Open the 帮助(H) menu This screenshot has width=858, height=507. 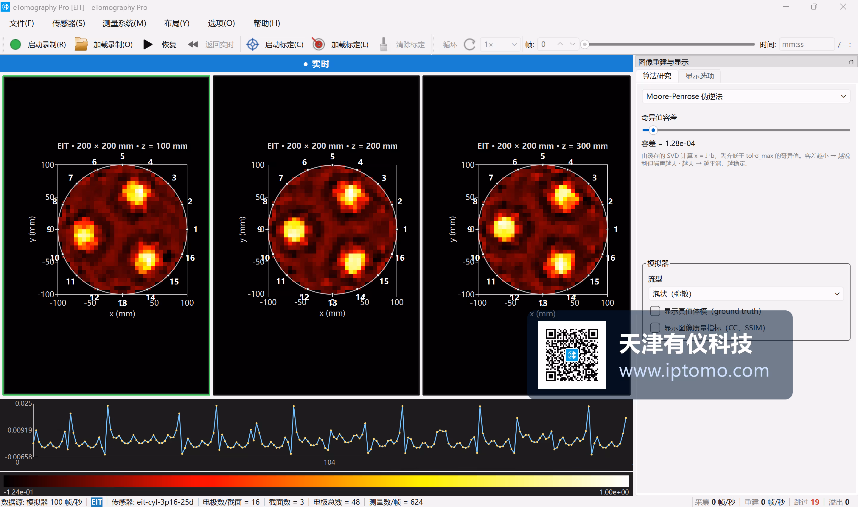267,23
